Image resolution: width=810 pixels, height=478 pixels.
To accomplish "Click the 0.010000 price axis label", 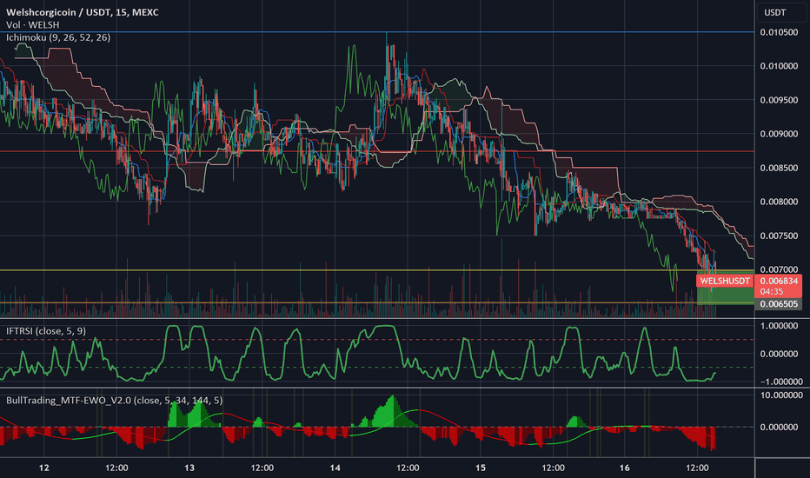I will click(x=779, y=66).
